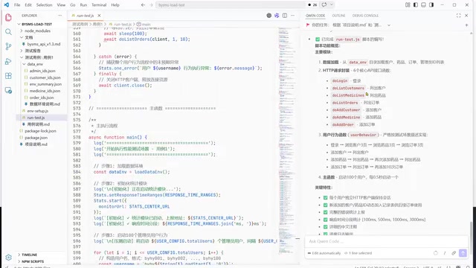Open the chat task title dropdown chevron
Image resolution: width=476 pixels, height=268 pixels.
click(389, 25)
